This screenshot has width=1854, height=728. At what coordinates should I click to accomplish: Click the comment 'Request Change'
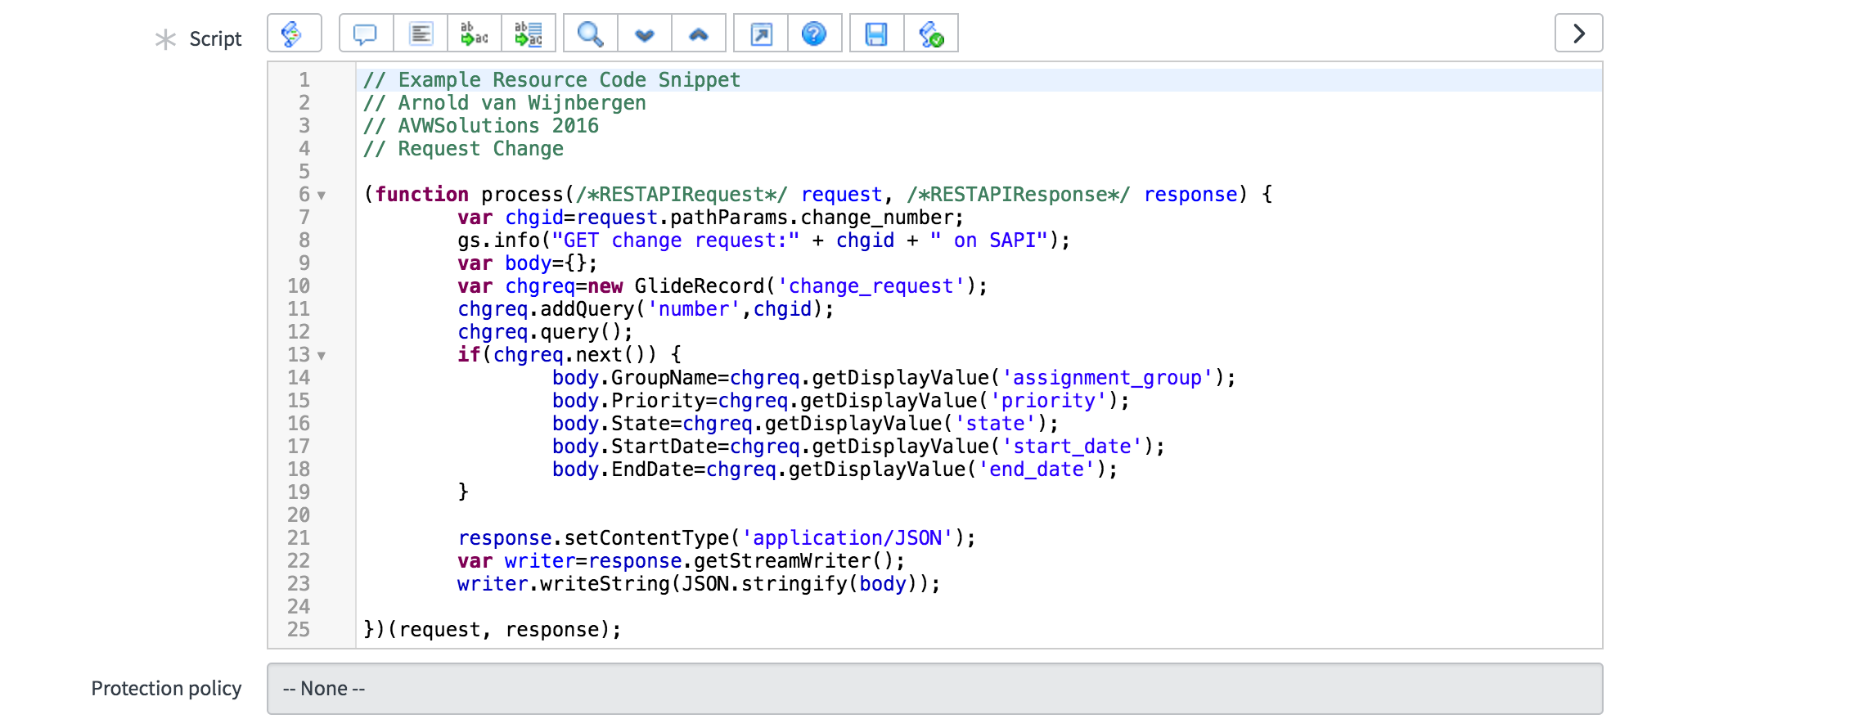click(481, 148)
